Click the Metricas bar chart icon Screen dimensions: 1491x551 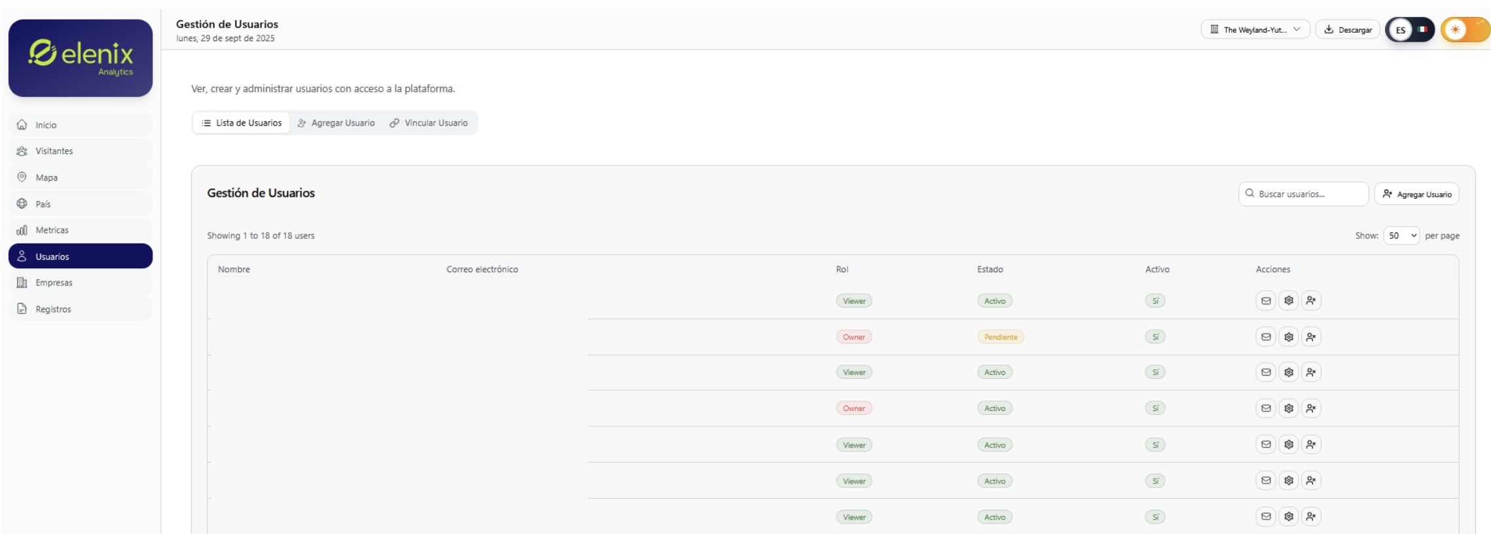22,230
